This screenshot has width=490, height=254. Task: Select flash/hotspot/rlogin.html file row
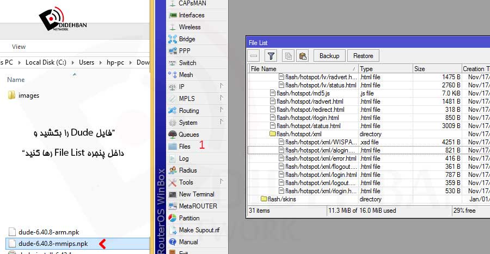tap(369, 118)
